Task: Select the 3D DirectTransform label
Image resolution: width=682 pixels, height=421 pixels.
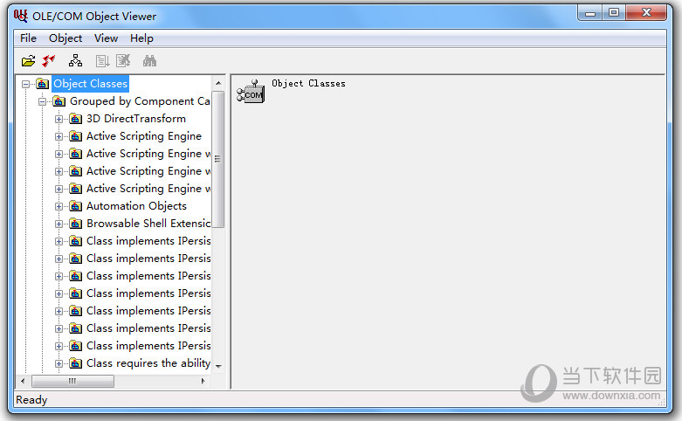Action: 136,119
